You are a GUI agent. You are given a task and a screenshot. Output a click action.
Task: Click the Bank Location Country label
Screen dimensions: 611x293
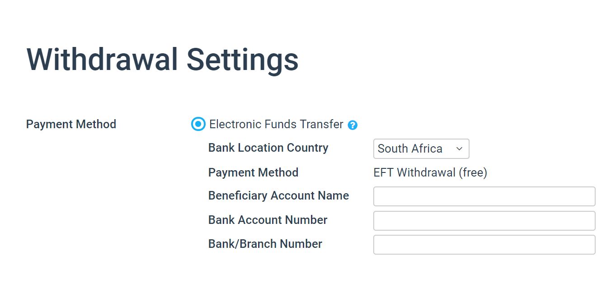pyautogui.click(x=268, y=148)
